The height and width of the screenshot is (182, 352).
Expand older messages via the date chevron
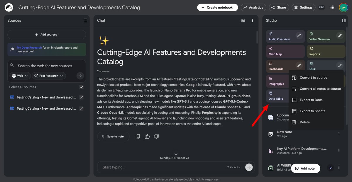[176, 154]
